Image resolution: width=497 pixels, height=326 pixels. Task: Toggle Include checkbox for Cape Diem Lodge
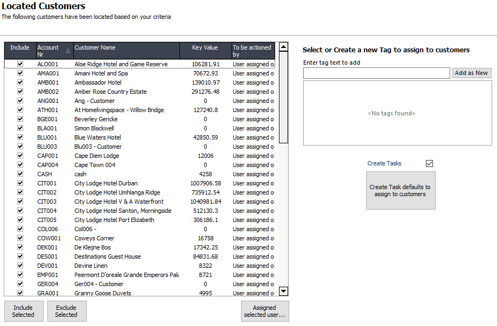[20, 156]
